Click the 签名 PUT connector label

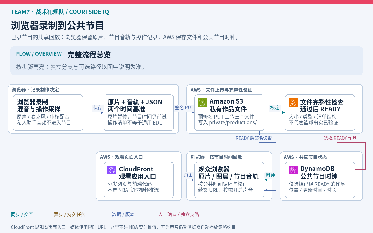tap(184, 108)
